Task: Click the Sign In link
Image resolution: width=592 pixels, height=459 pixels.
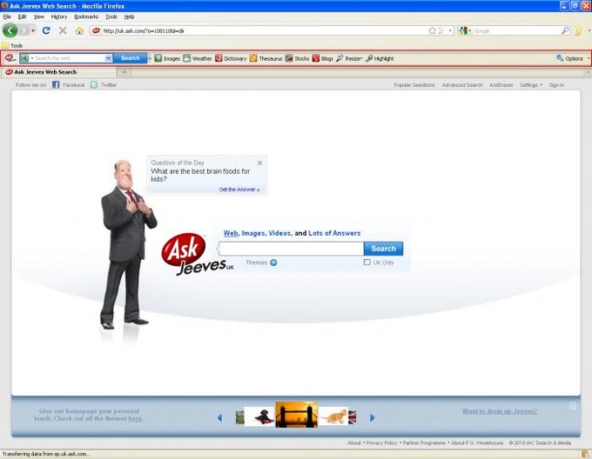Action: [x=556, y=85]
